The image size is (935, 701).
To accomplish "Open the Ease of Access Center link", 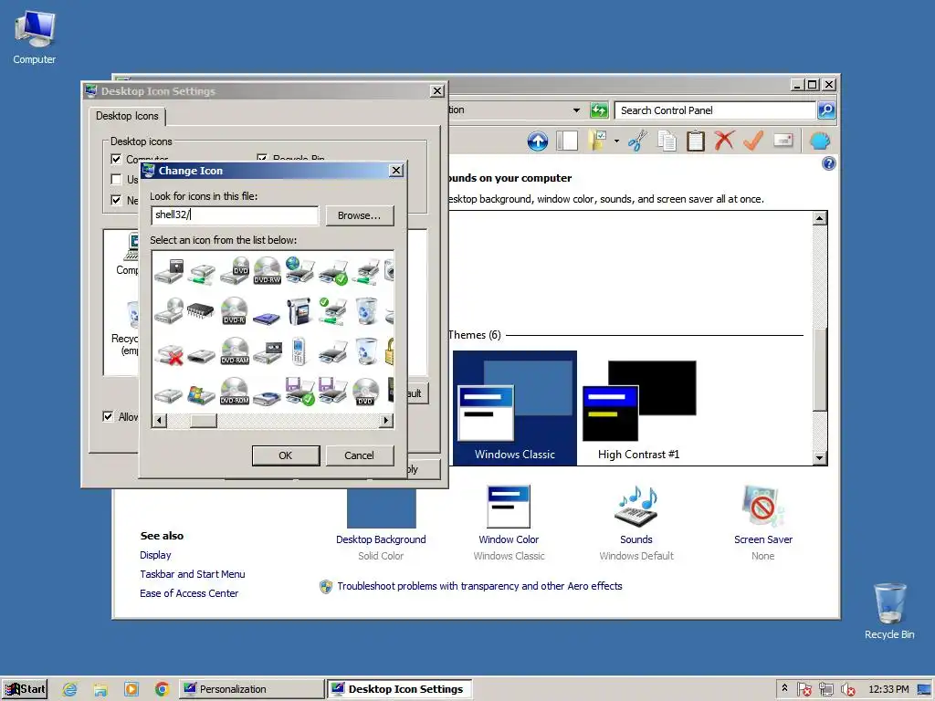I will (189, 593).
